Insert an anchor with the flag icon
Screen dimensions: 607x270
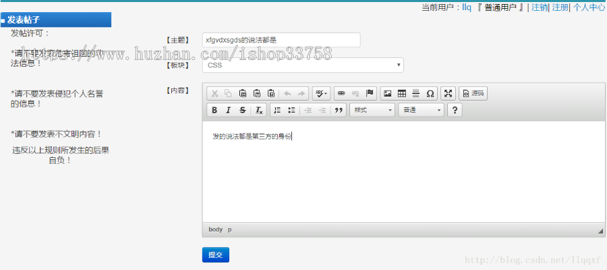pos(370,93)
